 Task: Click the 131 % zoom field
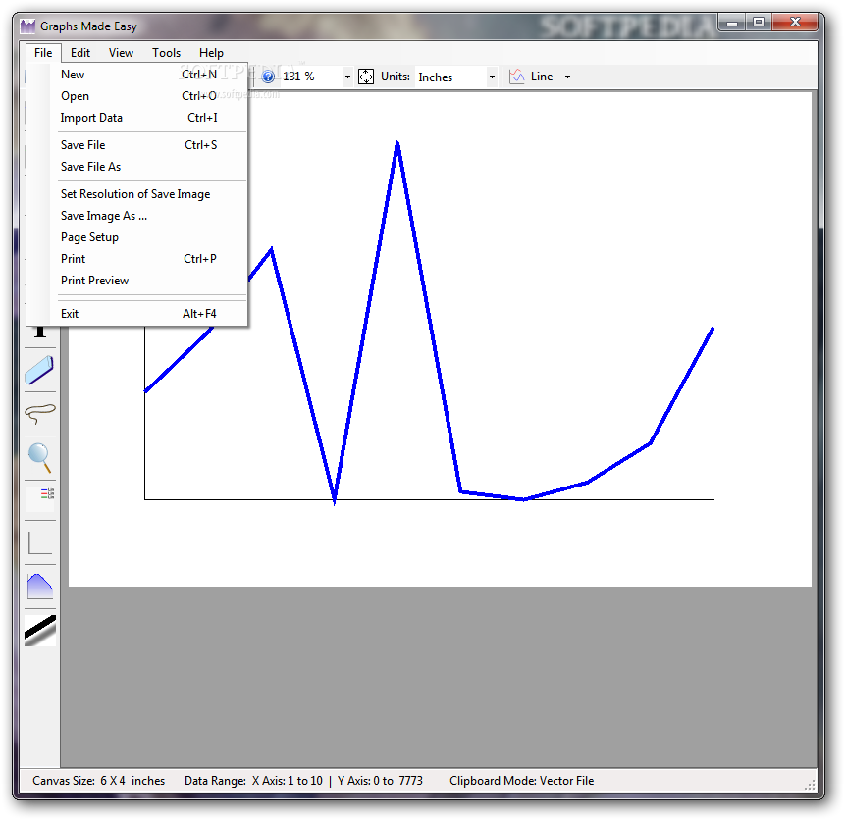tap(311, 77)
